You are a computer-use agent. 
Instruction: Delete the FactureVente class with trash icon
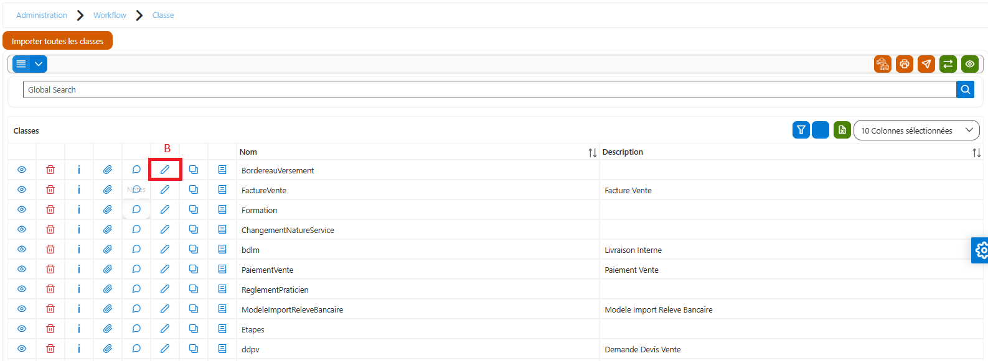[50, 190]
